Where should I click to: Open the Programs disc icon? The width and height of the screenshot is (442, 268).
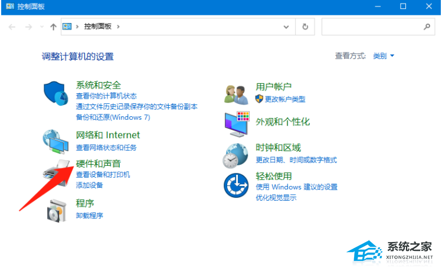pos(57,211)
